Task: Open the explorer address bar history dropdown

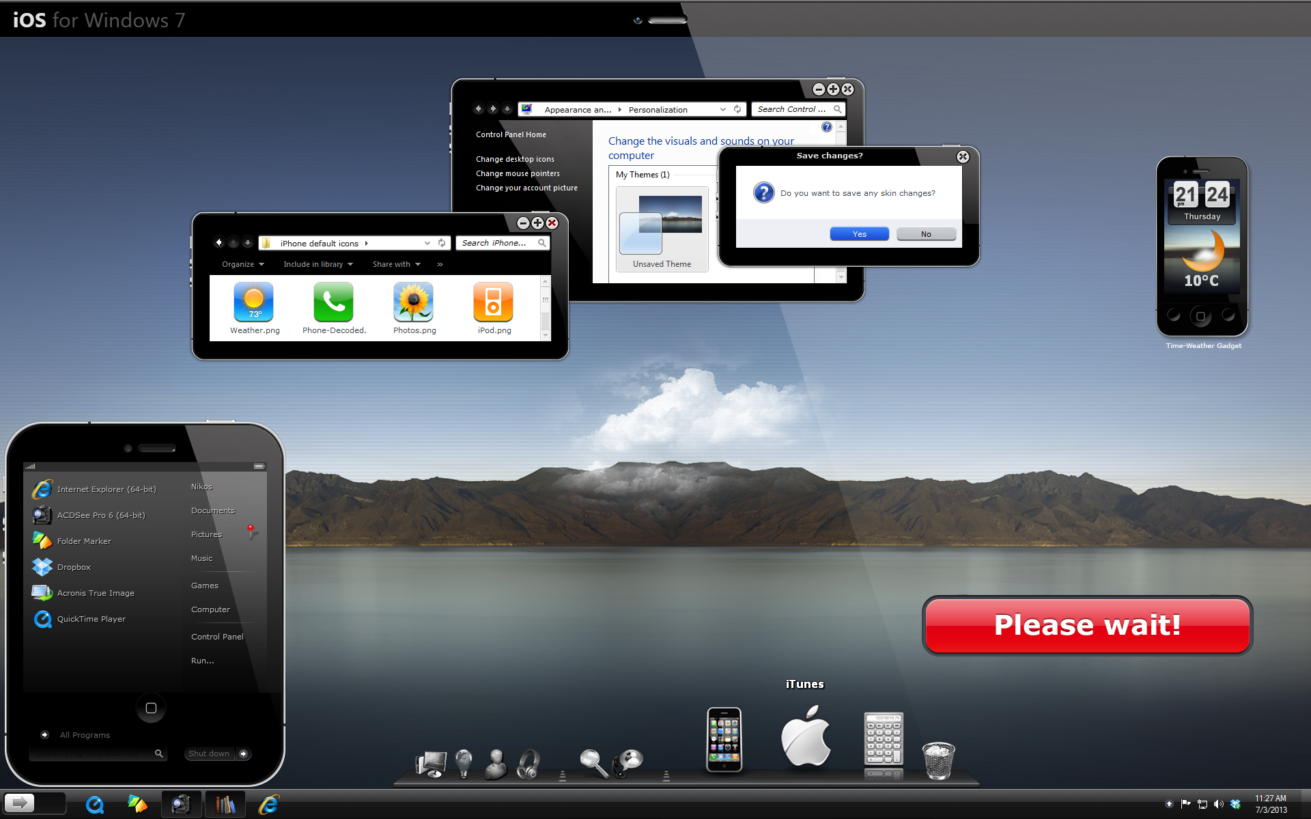Action: point(427,243)
